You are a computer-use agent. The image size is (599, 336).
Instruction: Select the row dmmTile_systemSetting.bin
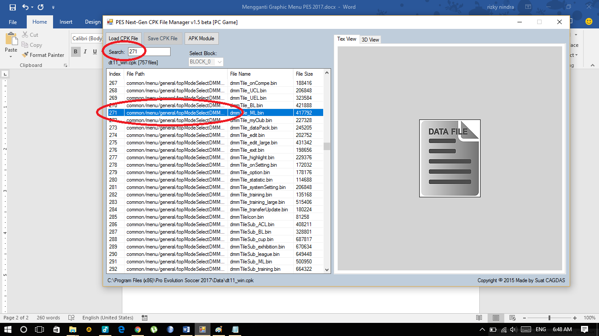click(x=215, y=187)
